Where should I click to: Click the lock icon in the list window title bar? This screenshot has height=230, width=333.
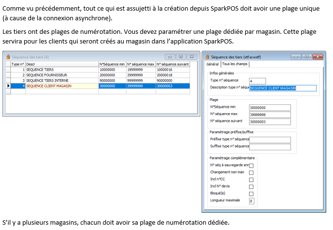click(8, 57)
